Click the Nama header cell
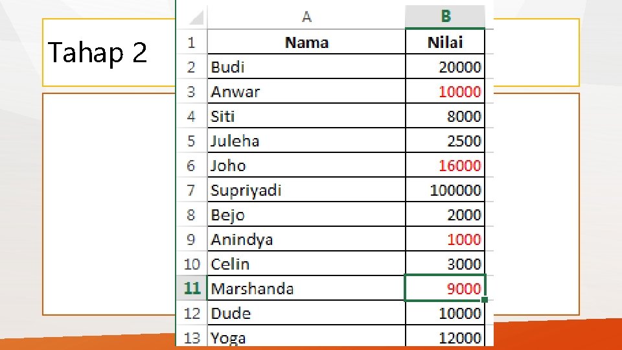Screen dimensions: 622x350 coord(306,42)
